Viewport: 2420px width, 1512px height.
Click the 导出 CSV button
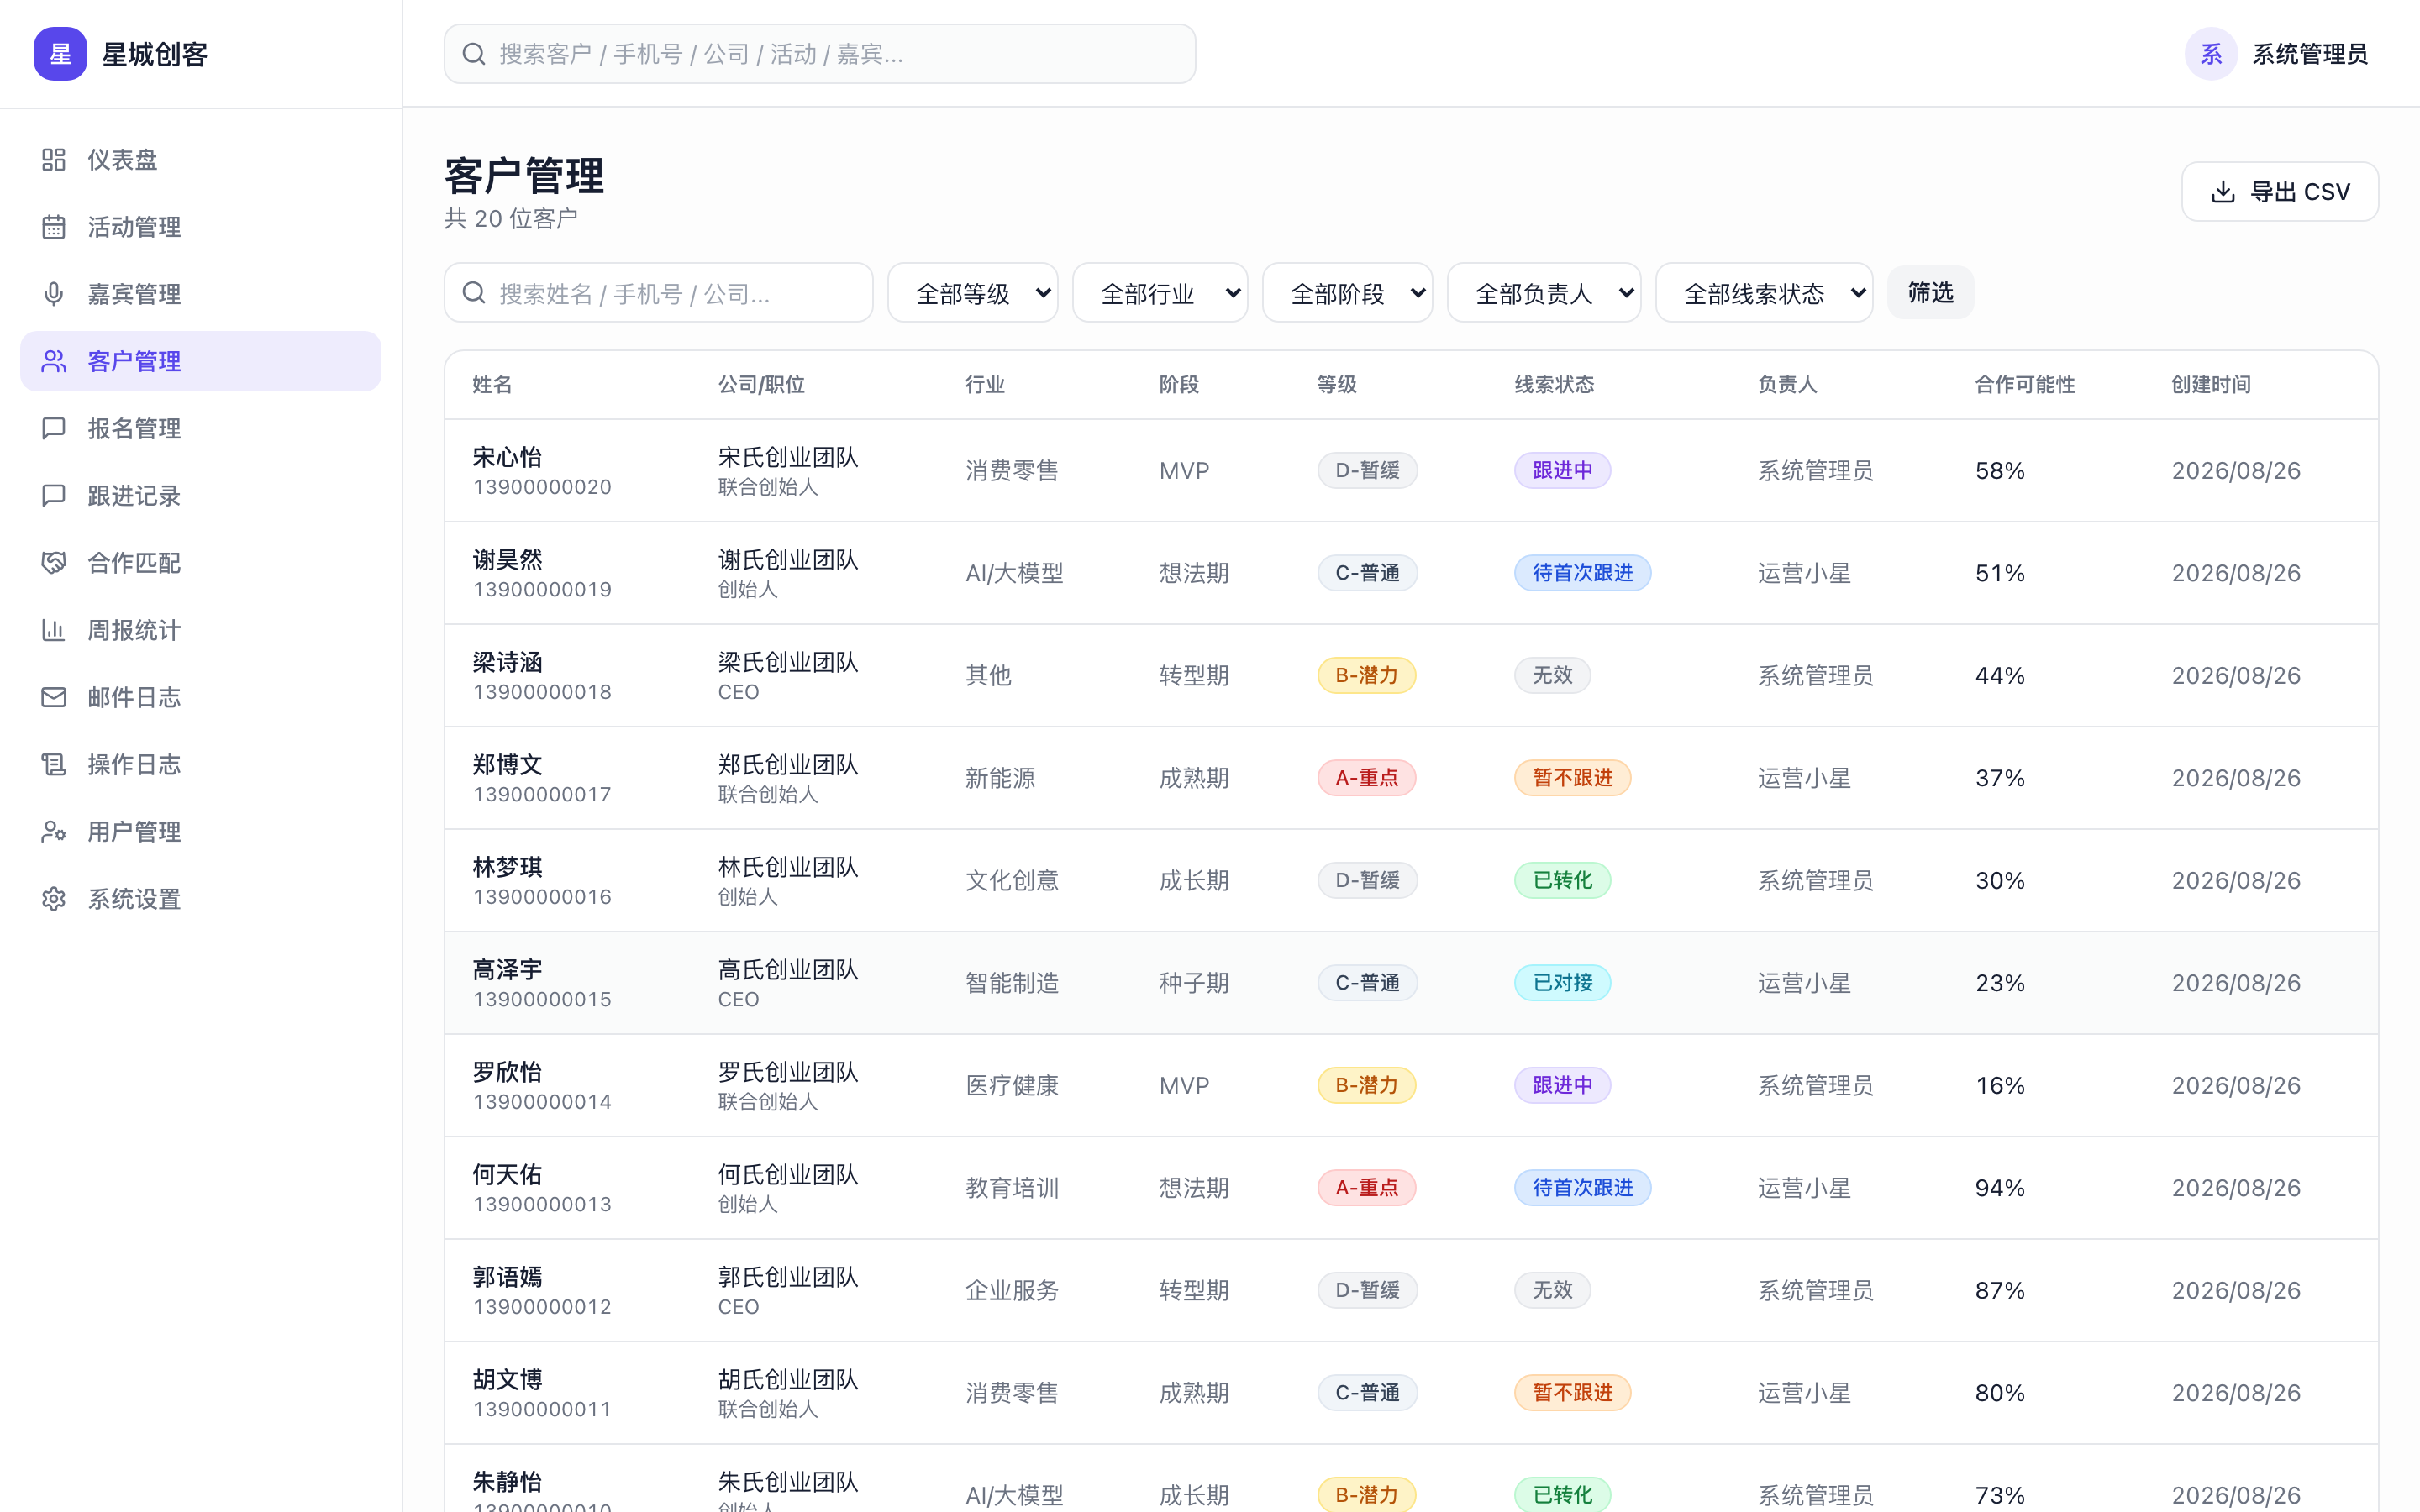[x=2279, y=192]
